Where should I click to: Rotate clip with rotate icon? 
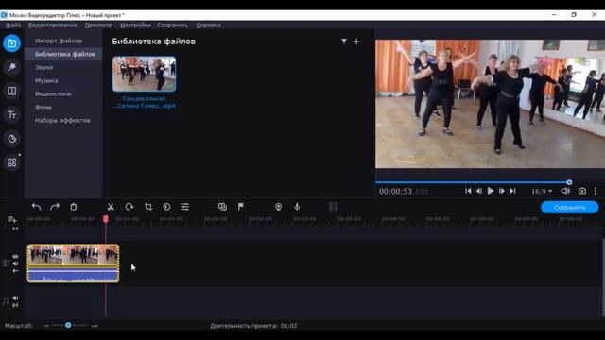tap(130, 207)
